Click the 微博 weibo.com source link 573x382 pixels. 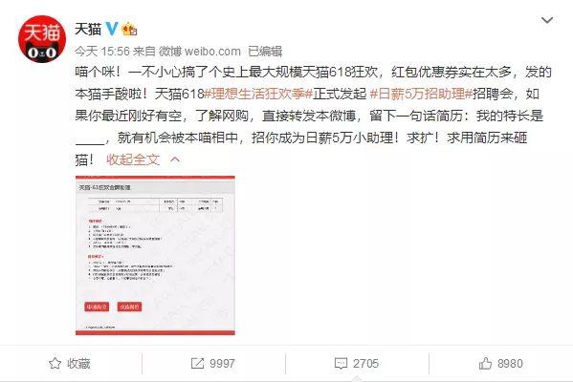coord(200,52)
